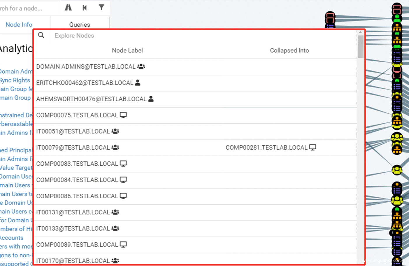Click the scrollbar up arrow in node list

click(x=360, y=32)
